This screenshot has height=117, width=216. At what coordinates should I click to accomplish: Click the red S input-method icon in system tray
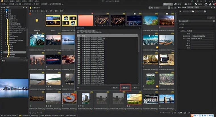point(192,116)
